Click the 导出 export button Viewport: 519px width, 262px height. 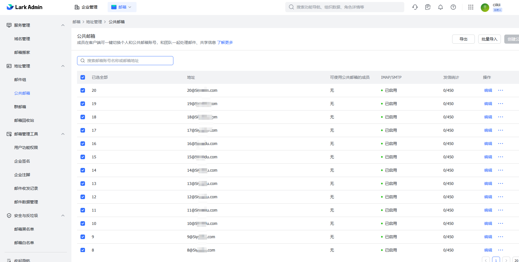(463, 39)
